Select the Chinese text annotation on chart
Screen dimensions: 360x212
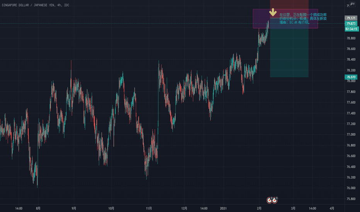click(x=303, y=19)
